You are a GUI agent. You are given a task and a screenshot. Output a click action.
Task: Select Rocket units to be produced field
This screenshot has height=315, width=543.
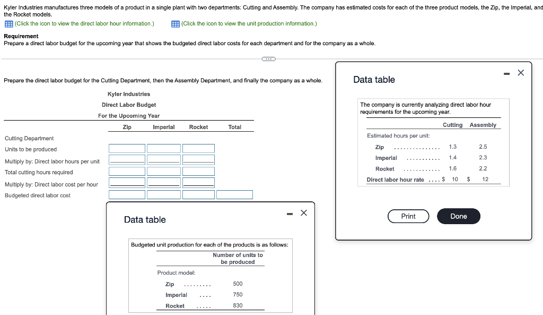pos(198,149)
